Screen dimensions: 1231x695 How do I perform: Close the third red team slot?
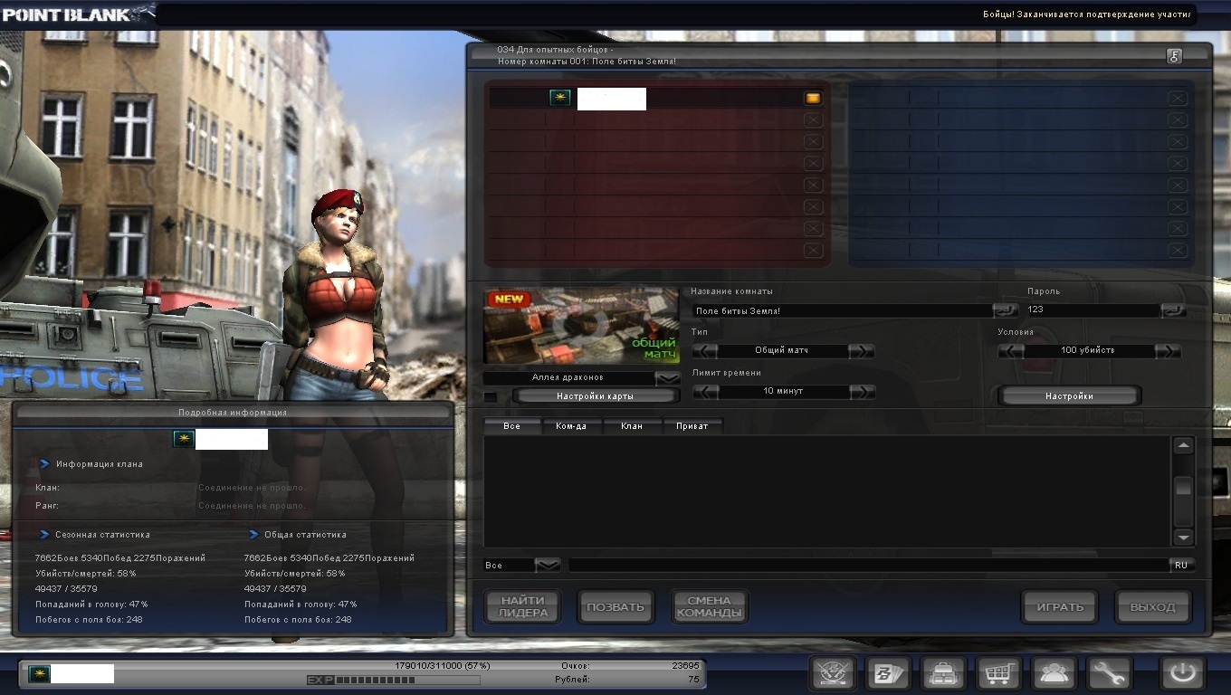click(813, 141)
